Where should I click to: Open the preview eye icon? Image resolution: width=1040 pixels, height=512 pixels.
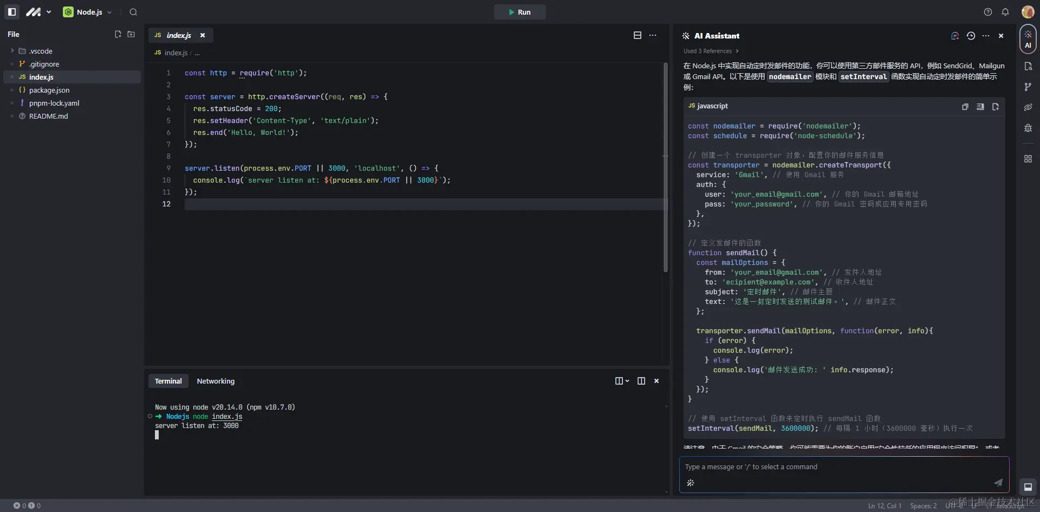1028,107
